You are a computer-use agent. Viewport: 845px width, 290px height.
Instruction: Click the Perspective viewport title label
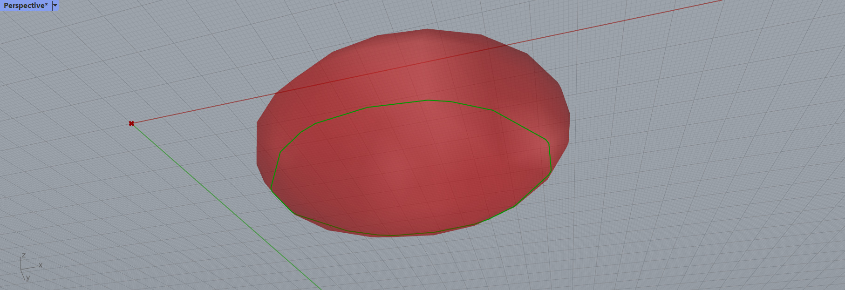(26, 6)
